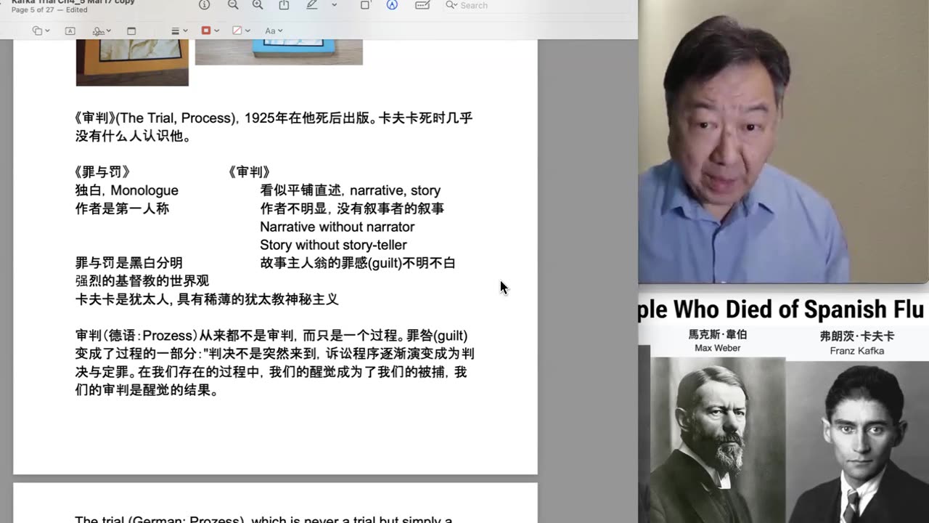Click the 'Died of Spanish Flu' headline
The image size is (929, 523).
[x=780, y=309]
